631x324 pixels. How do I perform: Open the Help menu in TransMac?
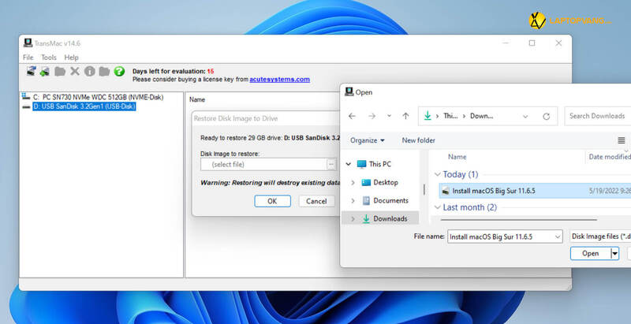pyautogui.click(x=71, y=58)
